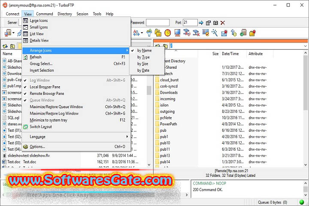Select arrange icons by Name

pos(147,51)
